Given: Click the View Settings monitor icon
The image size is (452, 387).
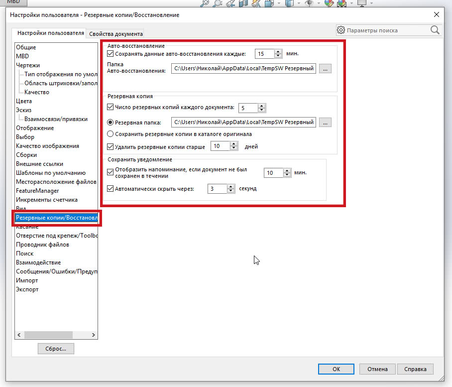Looking at the screenshot, I should pyautogui.click(x=361, y=3).
